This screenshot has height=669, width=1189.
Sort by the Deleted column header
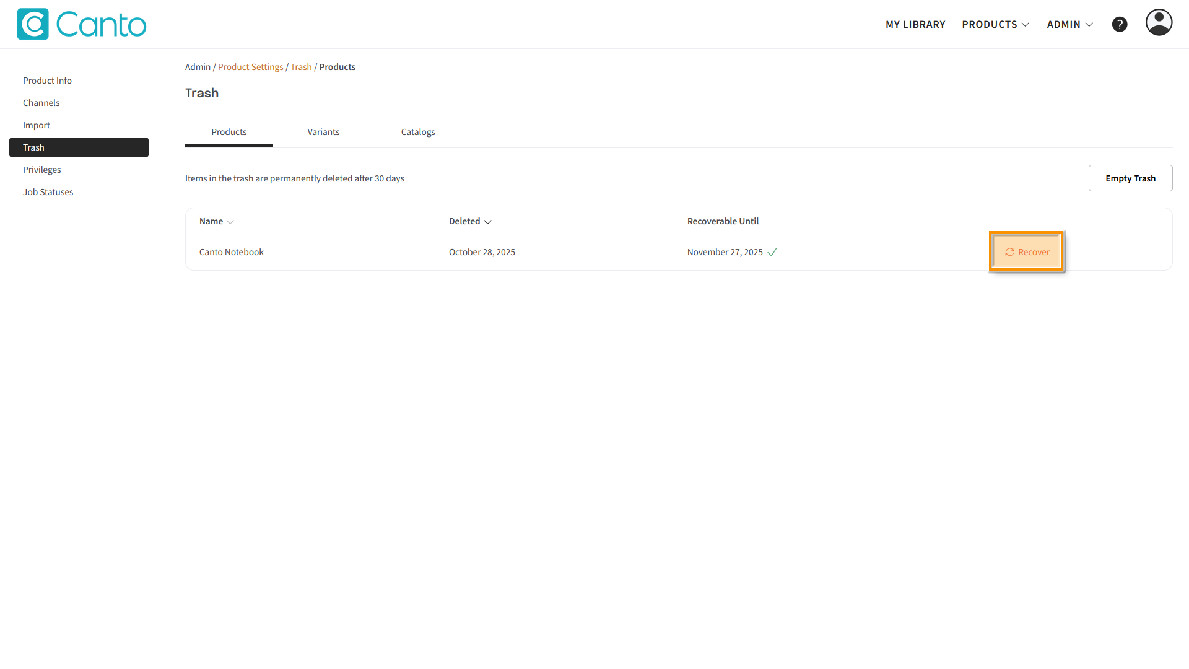tap(470, 221)
